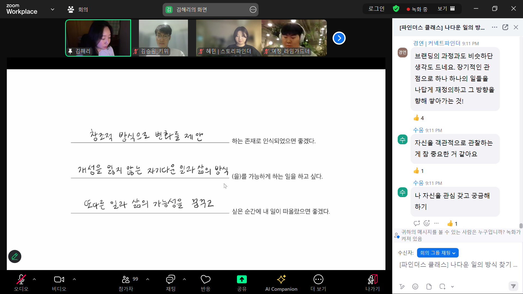Open the 회의 그룹 채팅 recipient dropdown
Viewport: 523px width, 294px height.
tap(438, 253)
